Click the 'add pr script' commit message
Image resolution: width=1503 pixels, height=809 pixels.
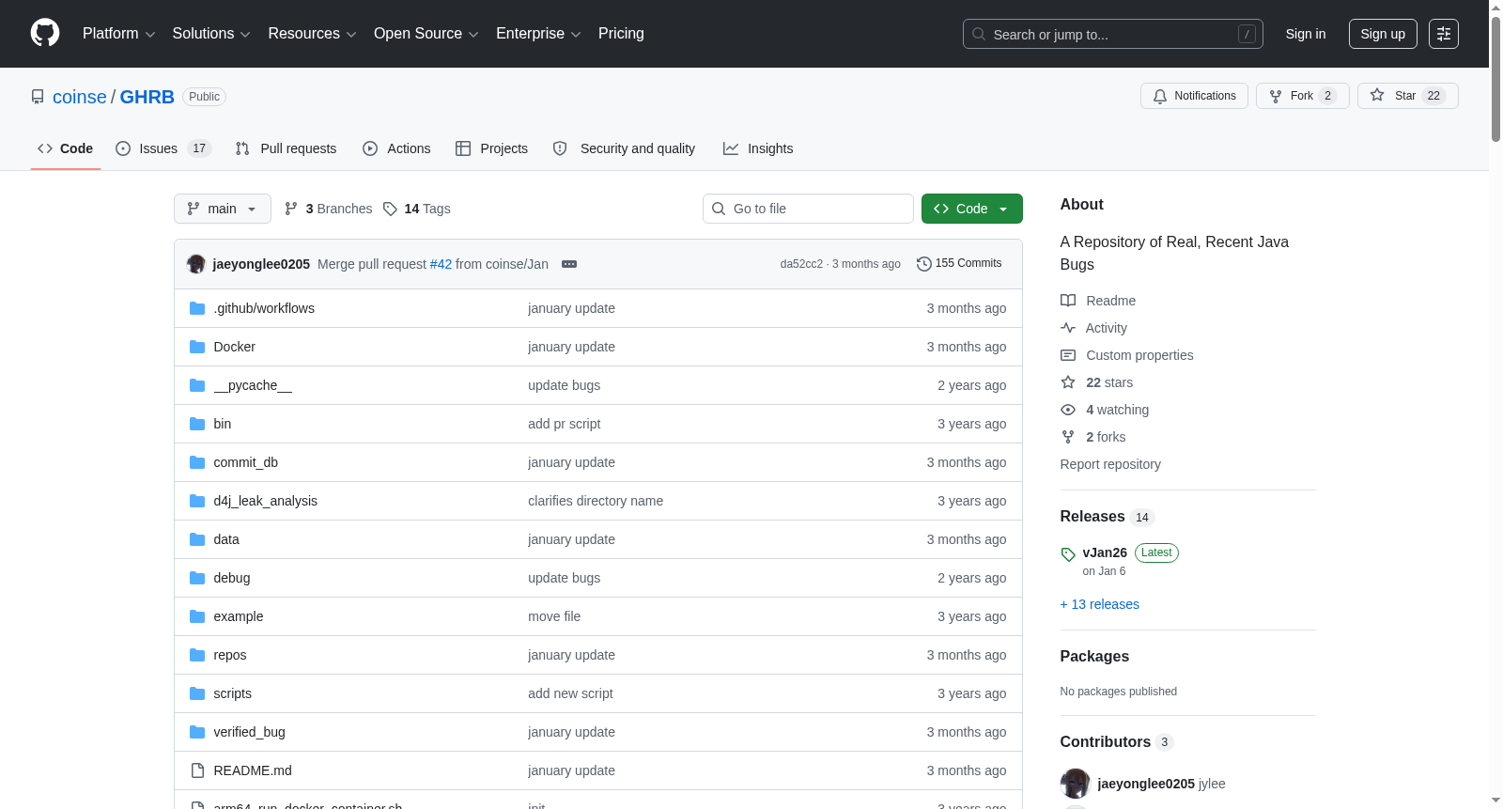(x=565, y=424)
